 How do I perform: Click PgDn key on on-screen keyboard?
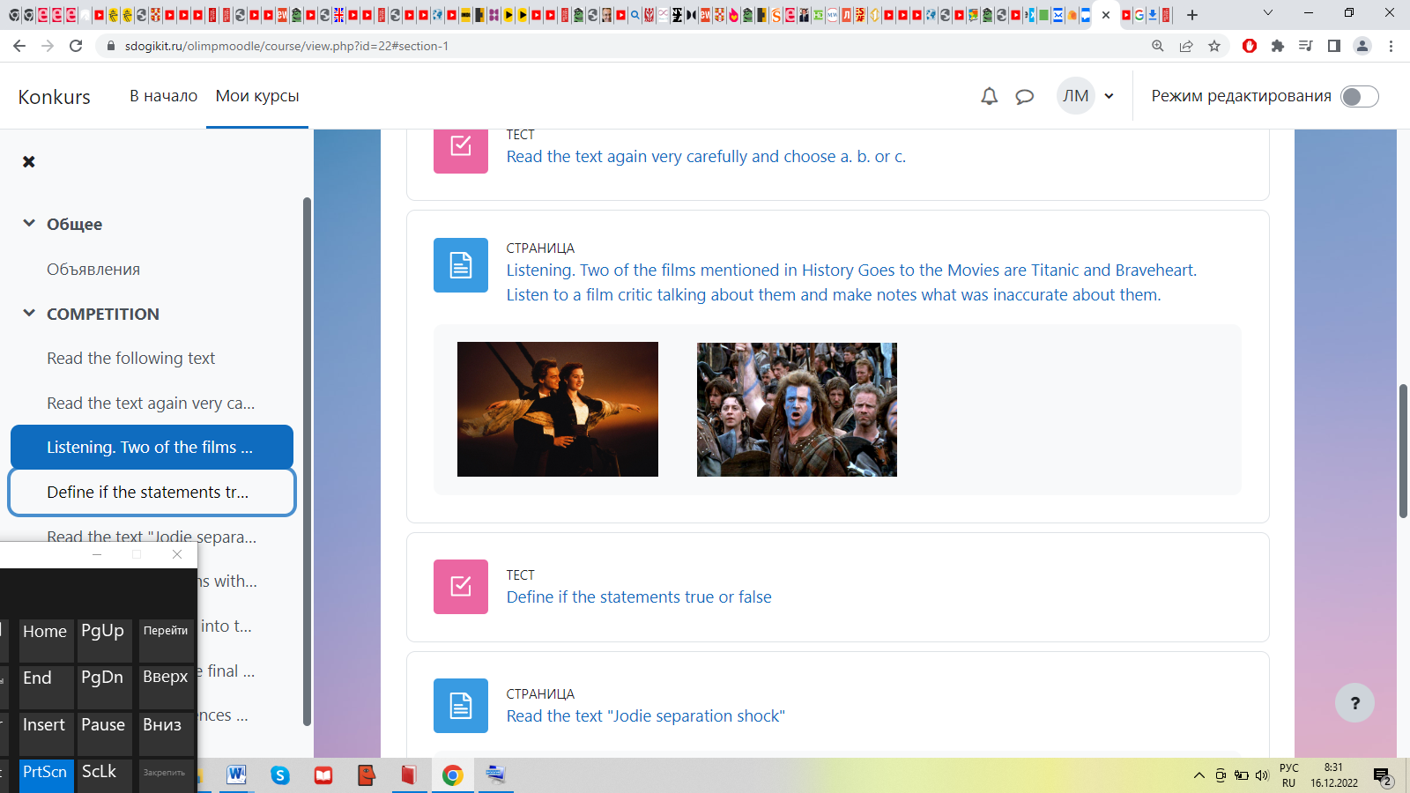[104, 686]
